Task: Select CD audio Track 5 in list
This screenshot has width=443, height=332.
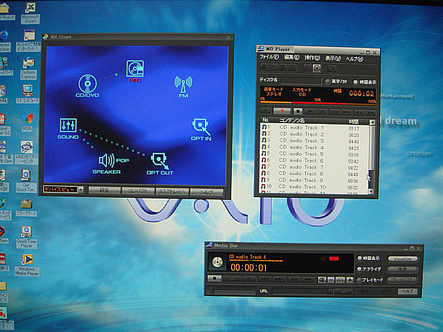Action: pos(302,154)
